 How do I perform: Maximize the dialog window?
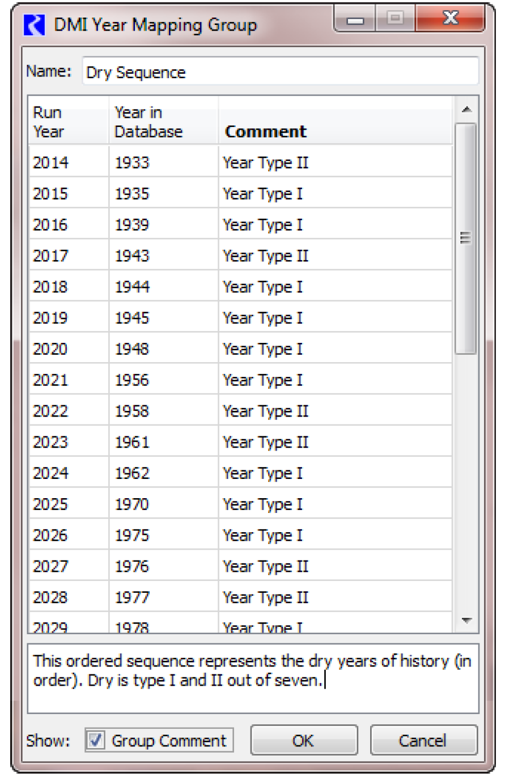click(396, 20)
